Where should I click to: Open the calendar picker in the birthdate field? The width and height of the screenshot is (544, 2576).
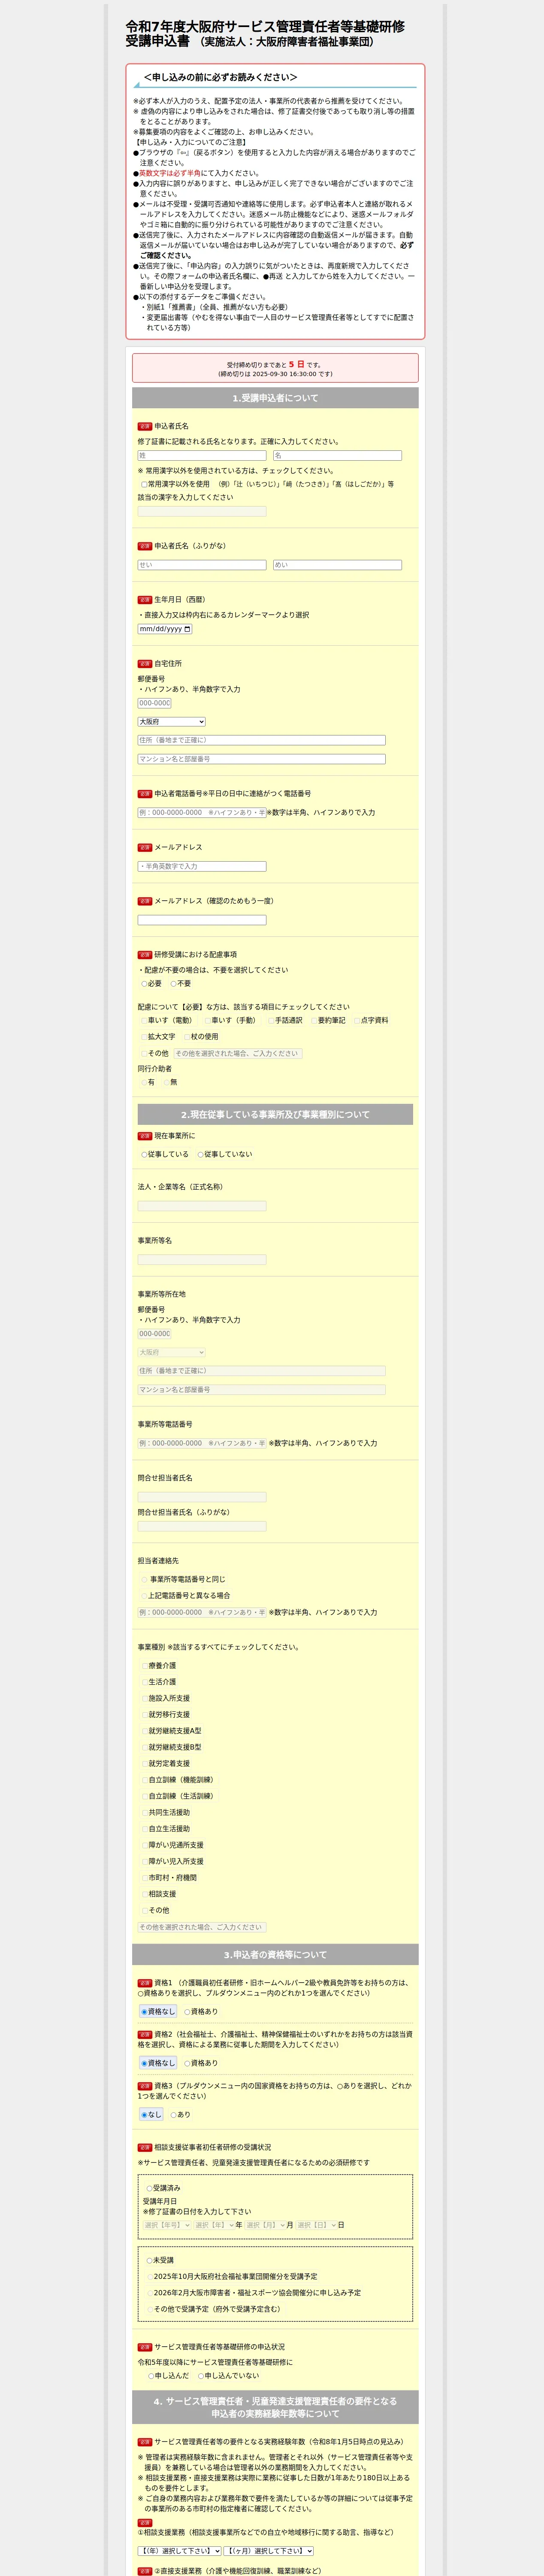click(187, 629)
